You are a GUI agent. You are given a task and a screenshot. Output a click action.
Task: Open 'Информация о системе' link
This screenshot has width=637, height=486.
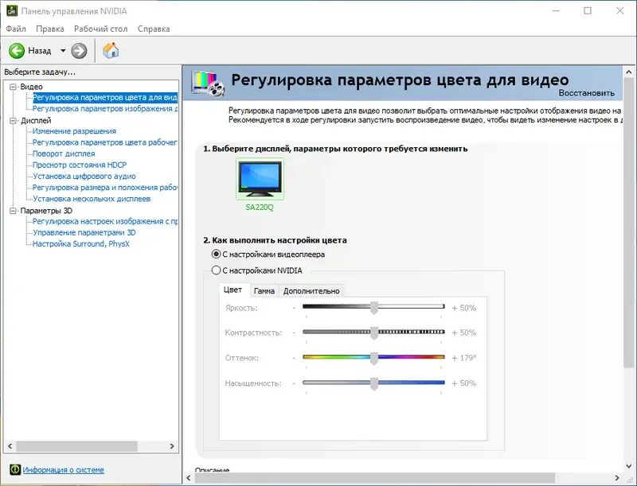(x=64, y=470)
